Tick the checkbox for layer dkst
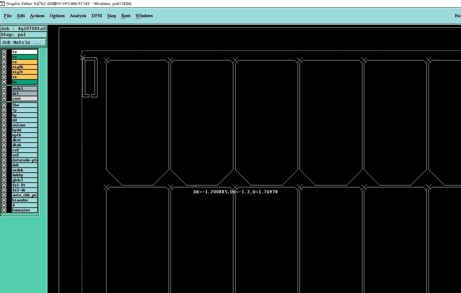 click(x=4, y=140)
